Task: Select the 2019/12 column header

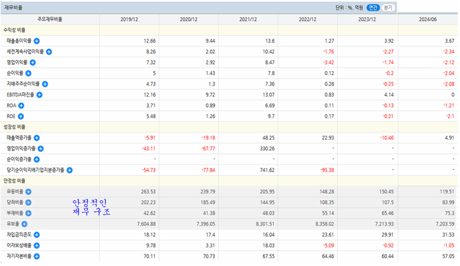Action: pyautogui.click(x=130, y=19)
